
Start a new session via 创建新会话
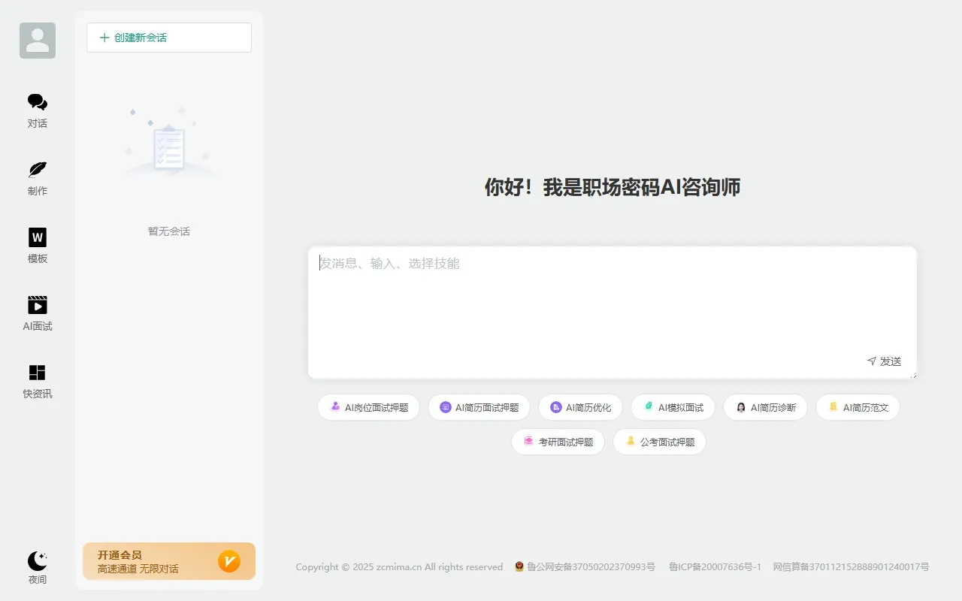coord(168,37)
